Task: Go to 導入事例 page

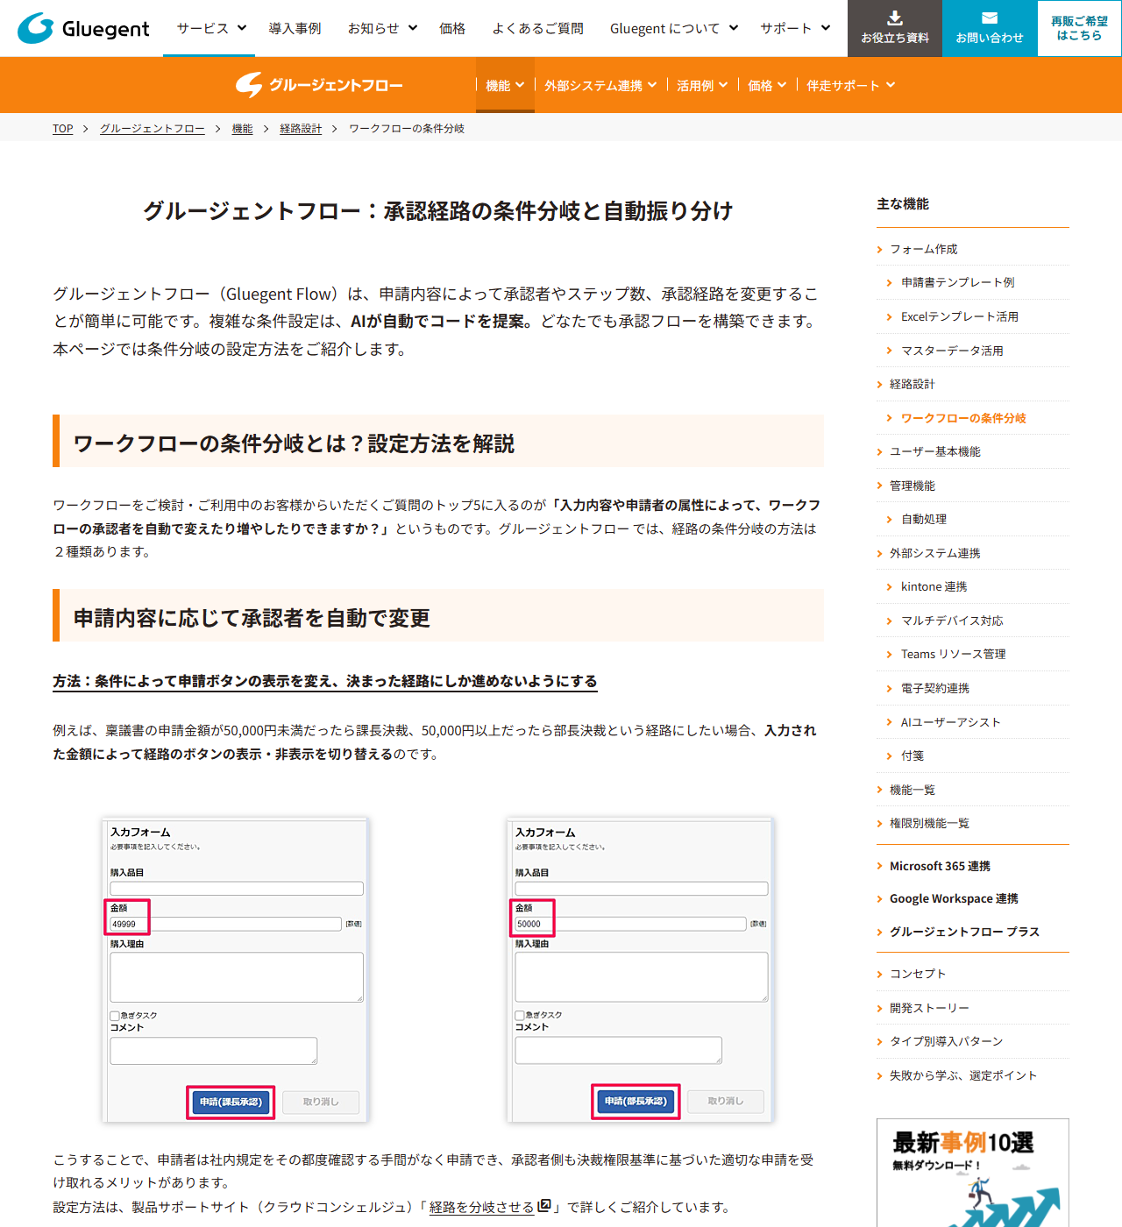Action: point(295,28)
